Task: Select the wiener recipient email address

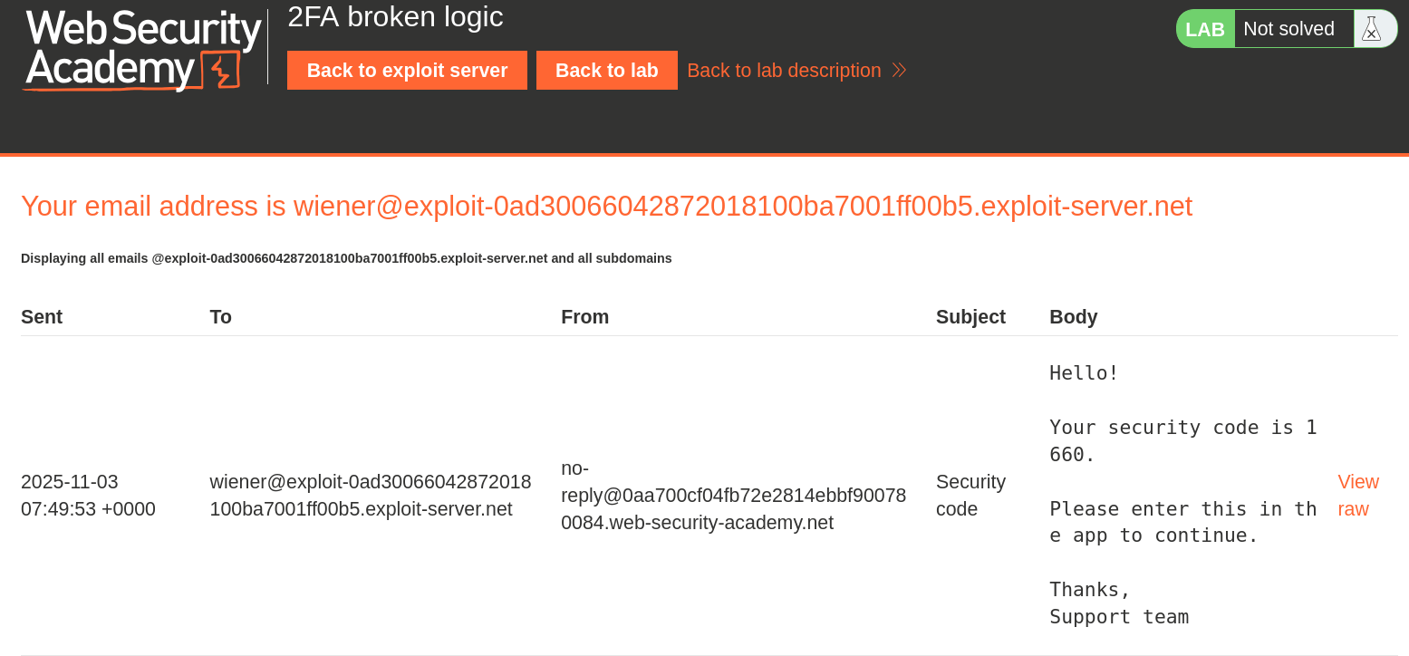Action: 371,495
